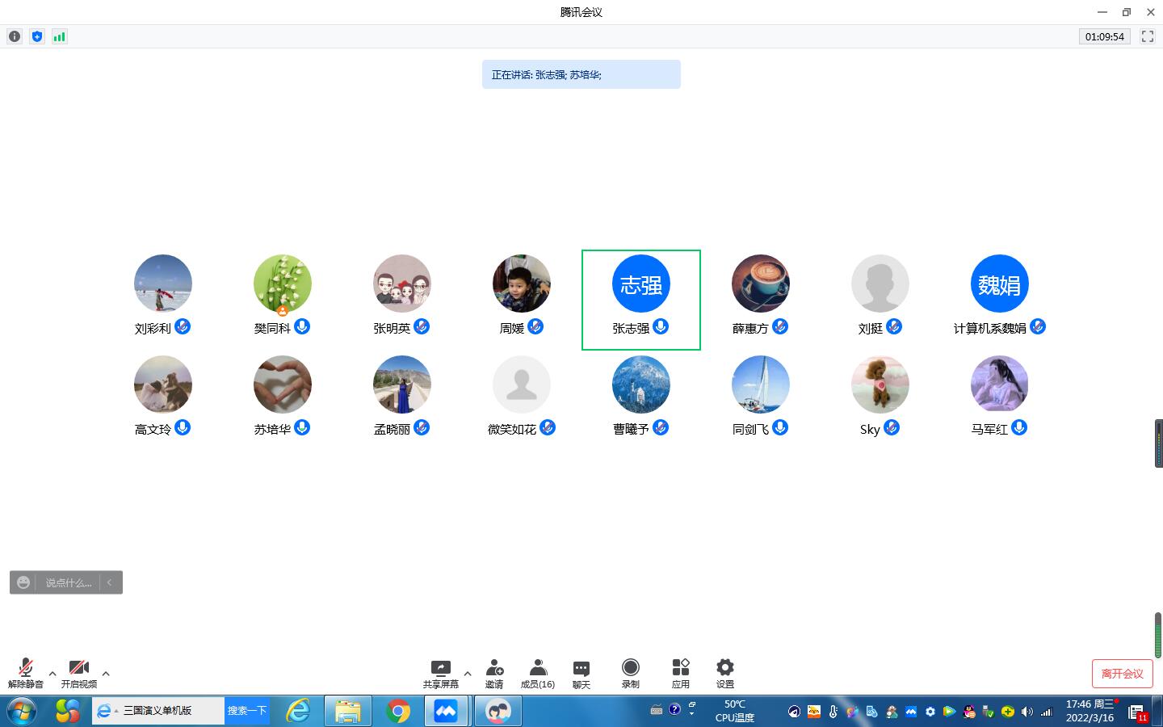Viewport: 1163px width, 727px height.
Task: Switch to the 三国演义单机版 taskbar window
Action: tap(158, 711)
